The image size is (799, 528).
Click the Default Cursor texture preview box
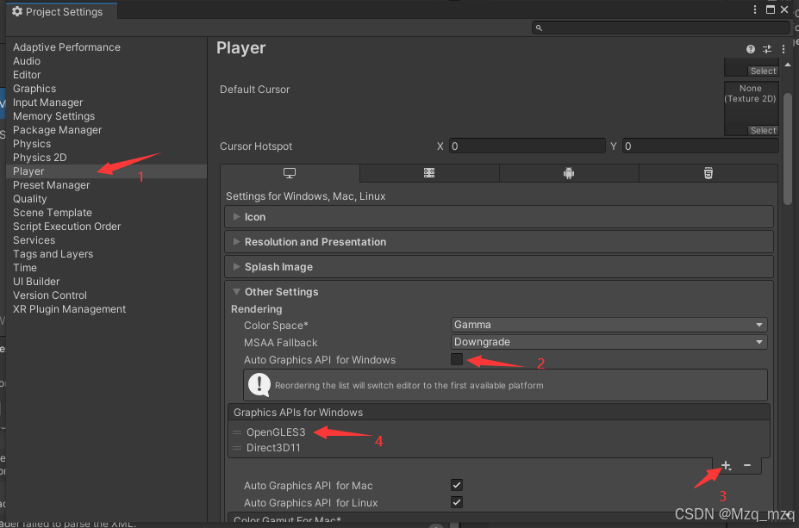pyautogui.click(x=751, y=109)
